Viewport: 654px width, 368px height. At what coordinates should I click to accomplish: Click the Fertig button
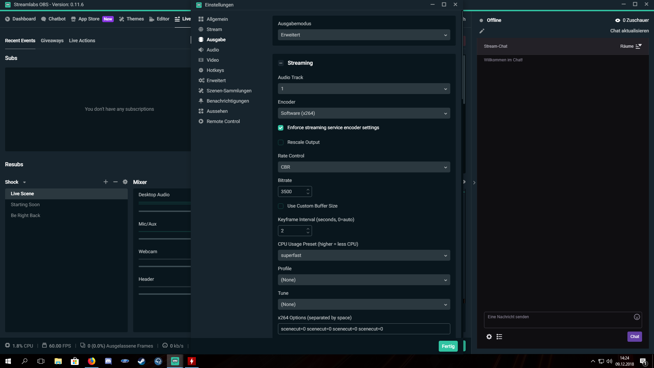point(448,346)
